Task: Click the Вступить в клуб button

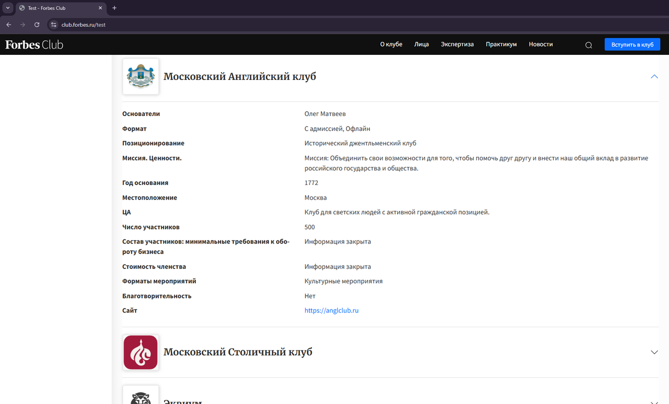Action: click(632, 44)
